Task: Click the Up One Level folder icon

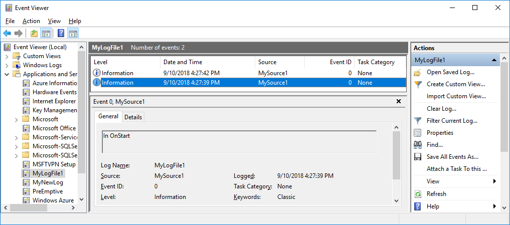Action: (x=34, y=33)
